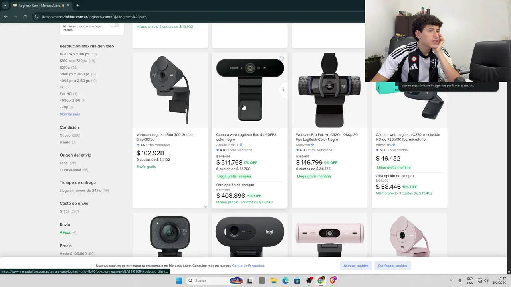Filter shipping origin Local
The height and width of the screenshot is (287, 511).
(64, 163)
